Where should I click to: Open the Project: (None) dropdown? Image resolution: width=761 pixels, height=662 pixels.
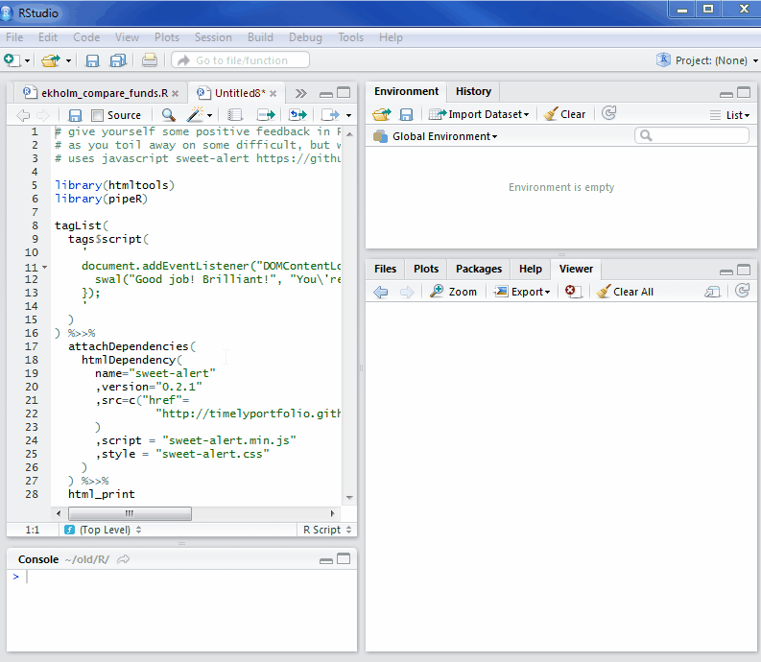706,60
